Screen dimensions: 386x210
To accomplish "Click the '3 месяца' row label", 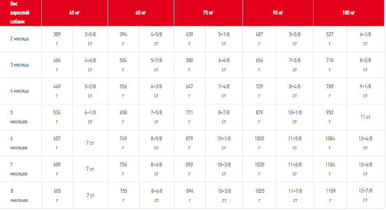I will (19, 65).
